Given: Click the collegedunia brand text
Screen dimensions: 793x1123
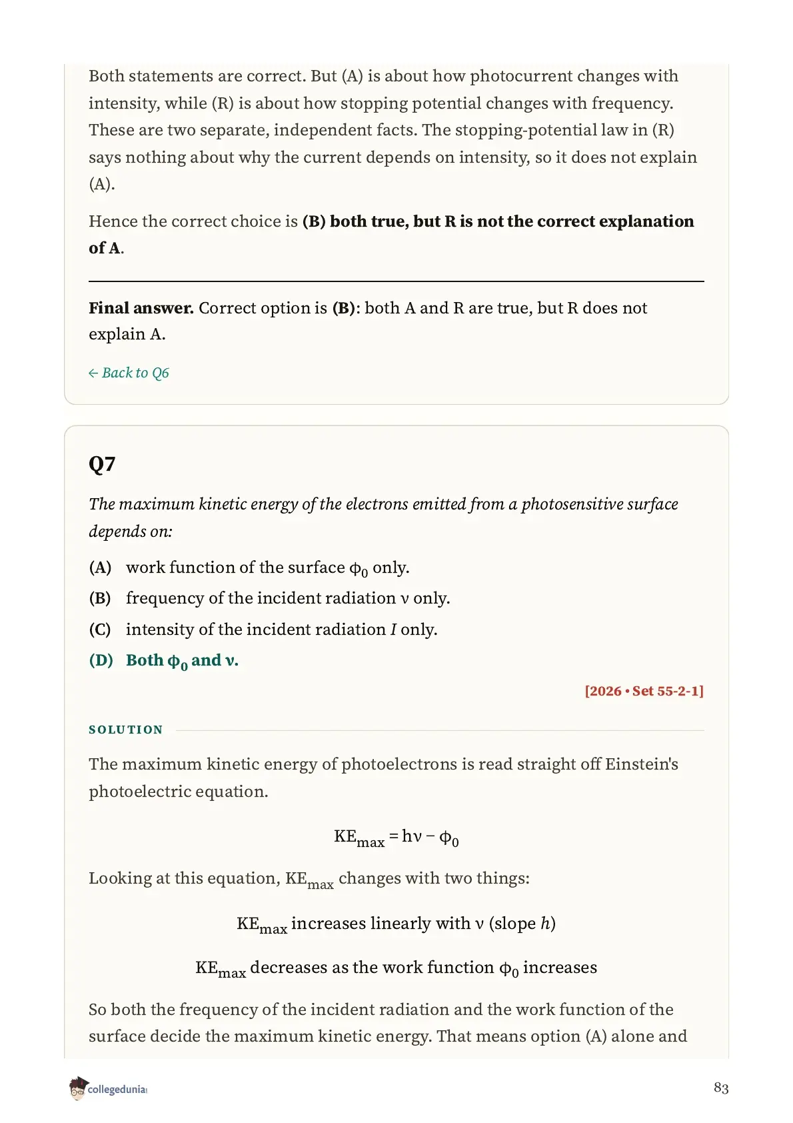Looking at the screenshot, I should (x=117, y=1089).
